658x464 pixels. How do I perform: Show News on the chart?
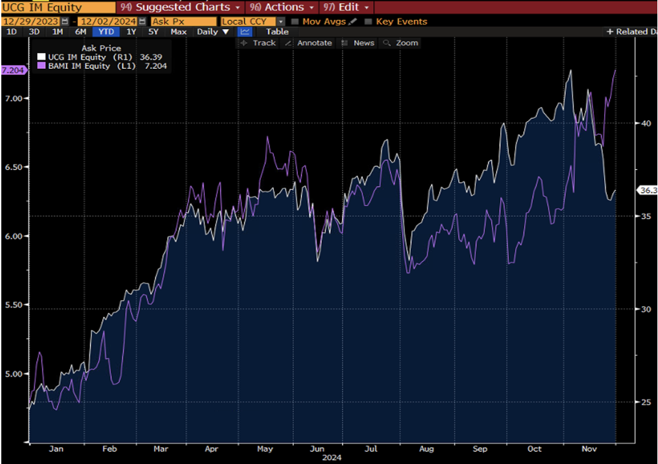(358, 43)
